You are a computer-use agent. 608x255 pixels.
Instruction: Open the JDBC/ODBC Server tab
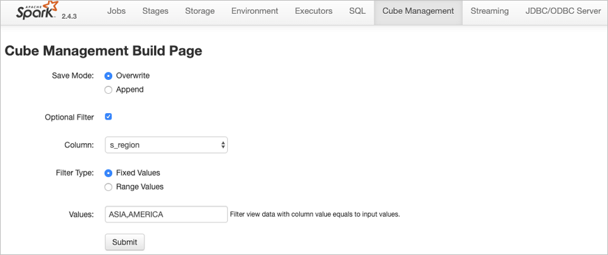pos(563,11)
